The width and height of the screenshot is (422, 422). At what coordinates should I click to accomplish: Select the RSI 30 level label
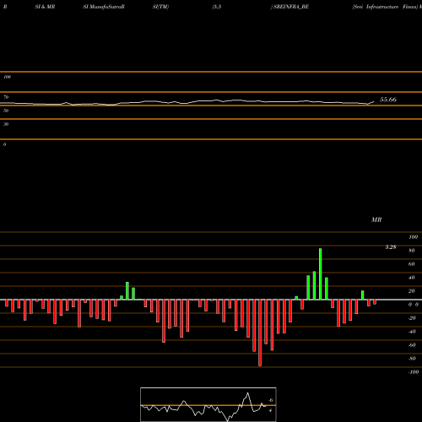(x=6, y=124)
